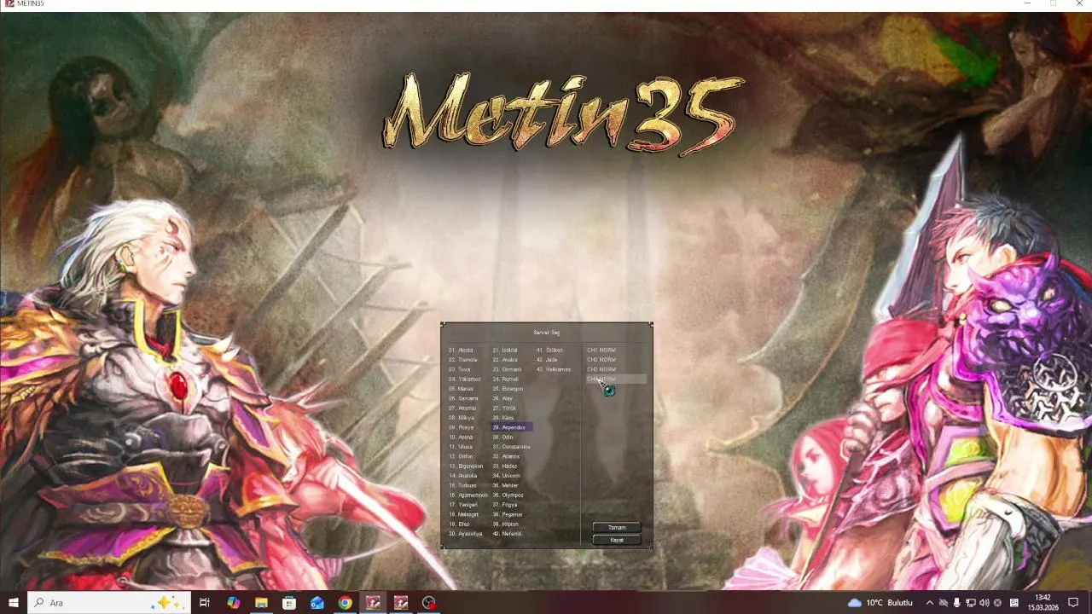This screenshot has height=614, width=1092.
Task: Open File Explorer from the taskbar
Action: tap(261, 603)
